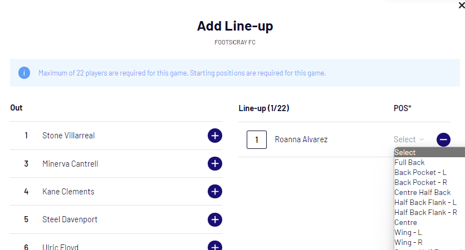Add Stone Villarreal to the line-up
Screen dimensions: 465x250
click(215, 136)
